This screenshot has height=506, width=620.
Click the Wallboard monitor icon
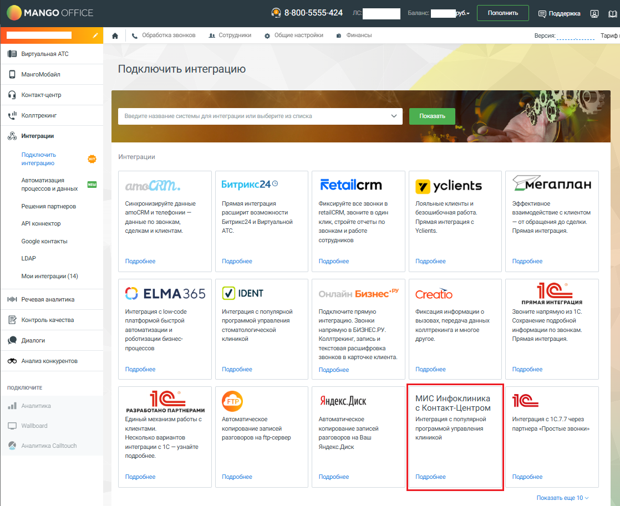tap(12, 426)
